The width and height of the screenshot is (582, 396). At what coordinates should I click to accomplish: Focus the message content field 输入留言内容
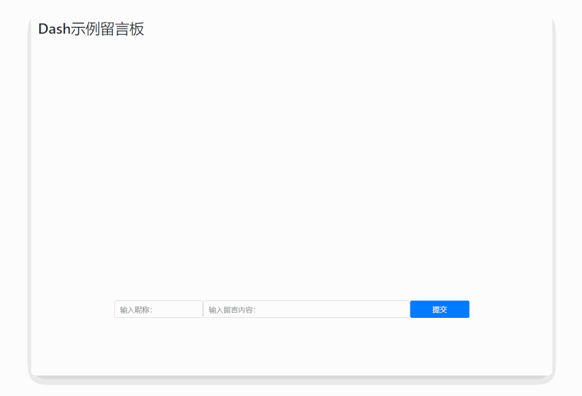click(x=306, y=309)
